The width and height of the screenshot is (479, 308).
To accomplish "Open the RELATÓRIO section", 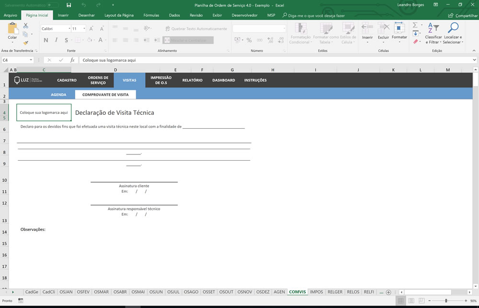I will (x=193, y=80).
